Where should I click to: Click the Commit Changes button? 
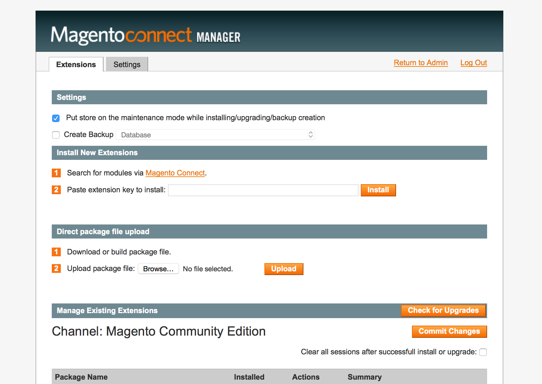[x=449, y=332]
